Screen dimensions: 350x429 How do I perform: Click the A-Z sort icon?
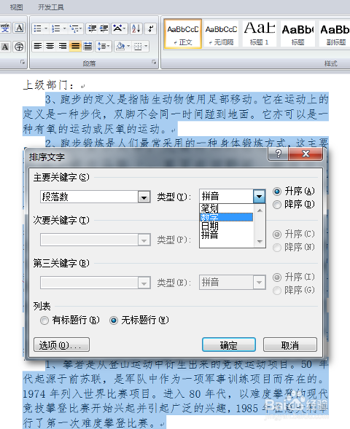[136, 28]
